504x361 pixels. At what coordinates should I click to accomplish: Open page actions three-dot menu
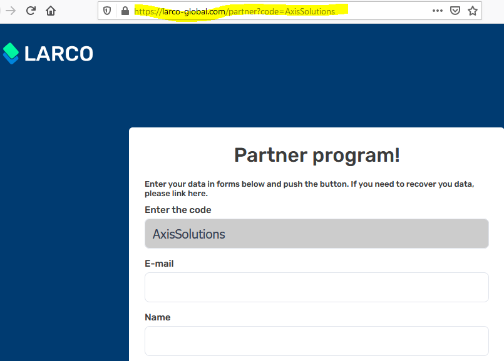point(437,11)
